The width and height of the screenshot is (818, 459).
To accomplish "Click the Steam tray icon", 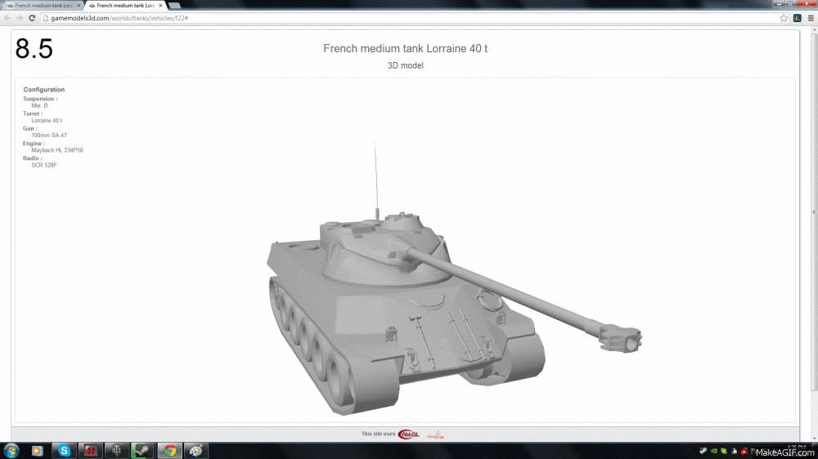I will [x=703, y=451].
